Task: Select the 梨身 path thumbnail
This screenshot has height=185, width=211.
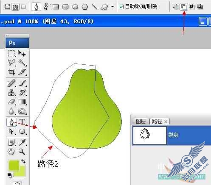Action: click(150, 135)
